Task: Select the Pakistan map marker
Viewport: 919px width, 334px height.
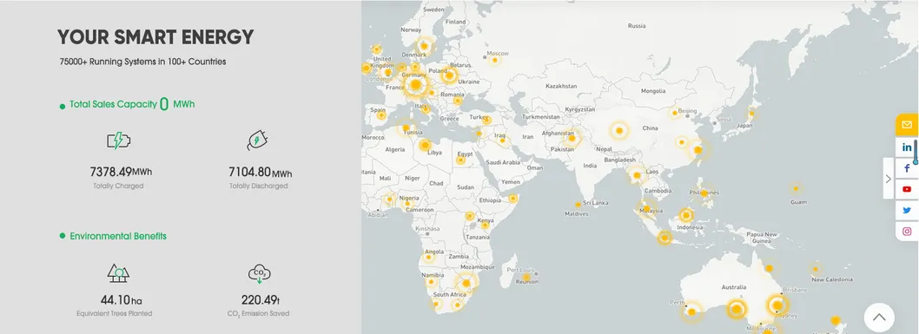Action: 572,139
